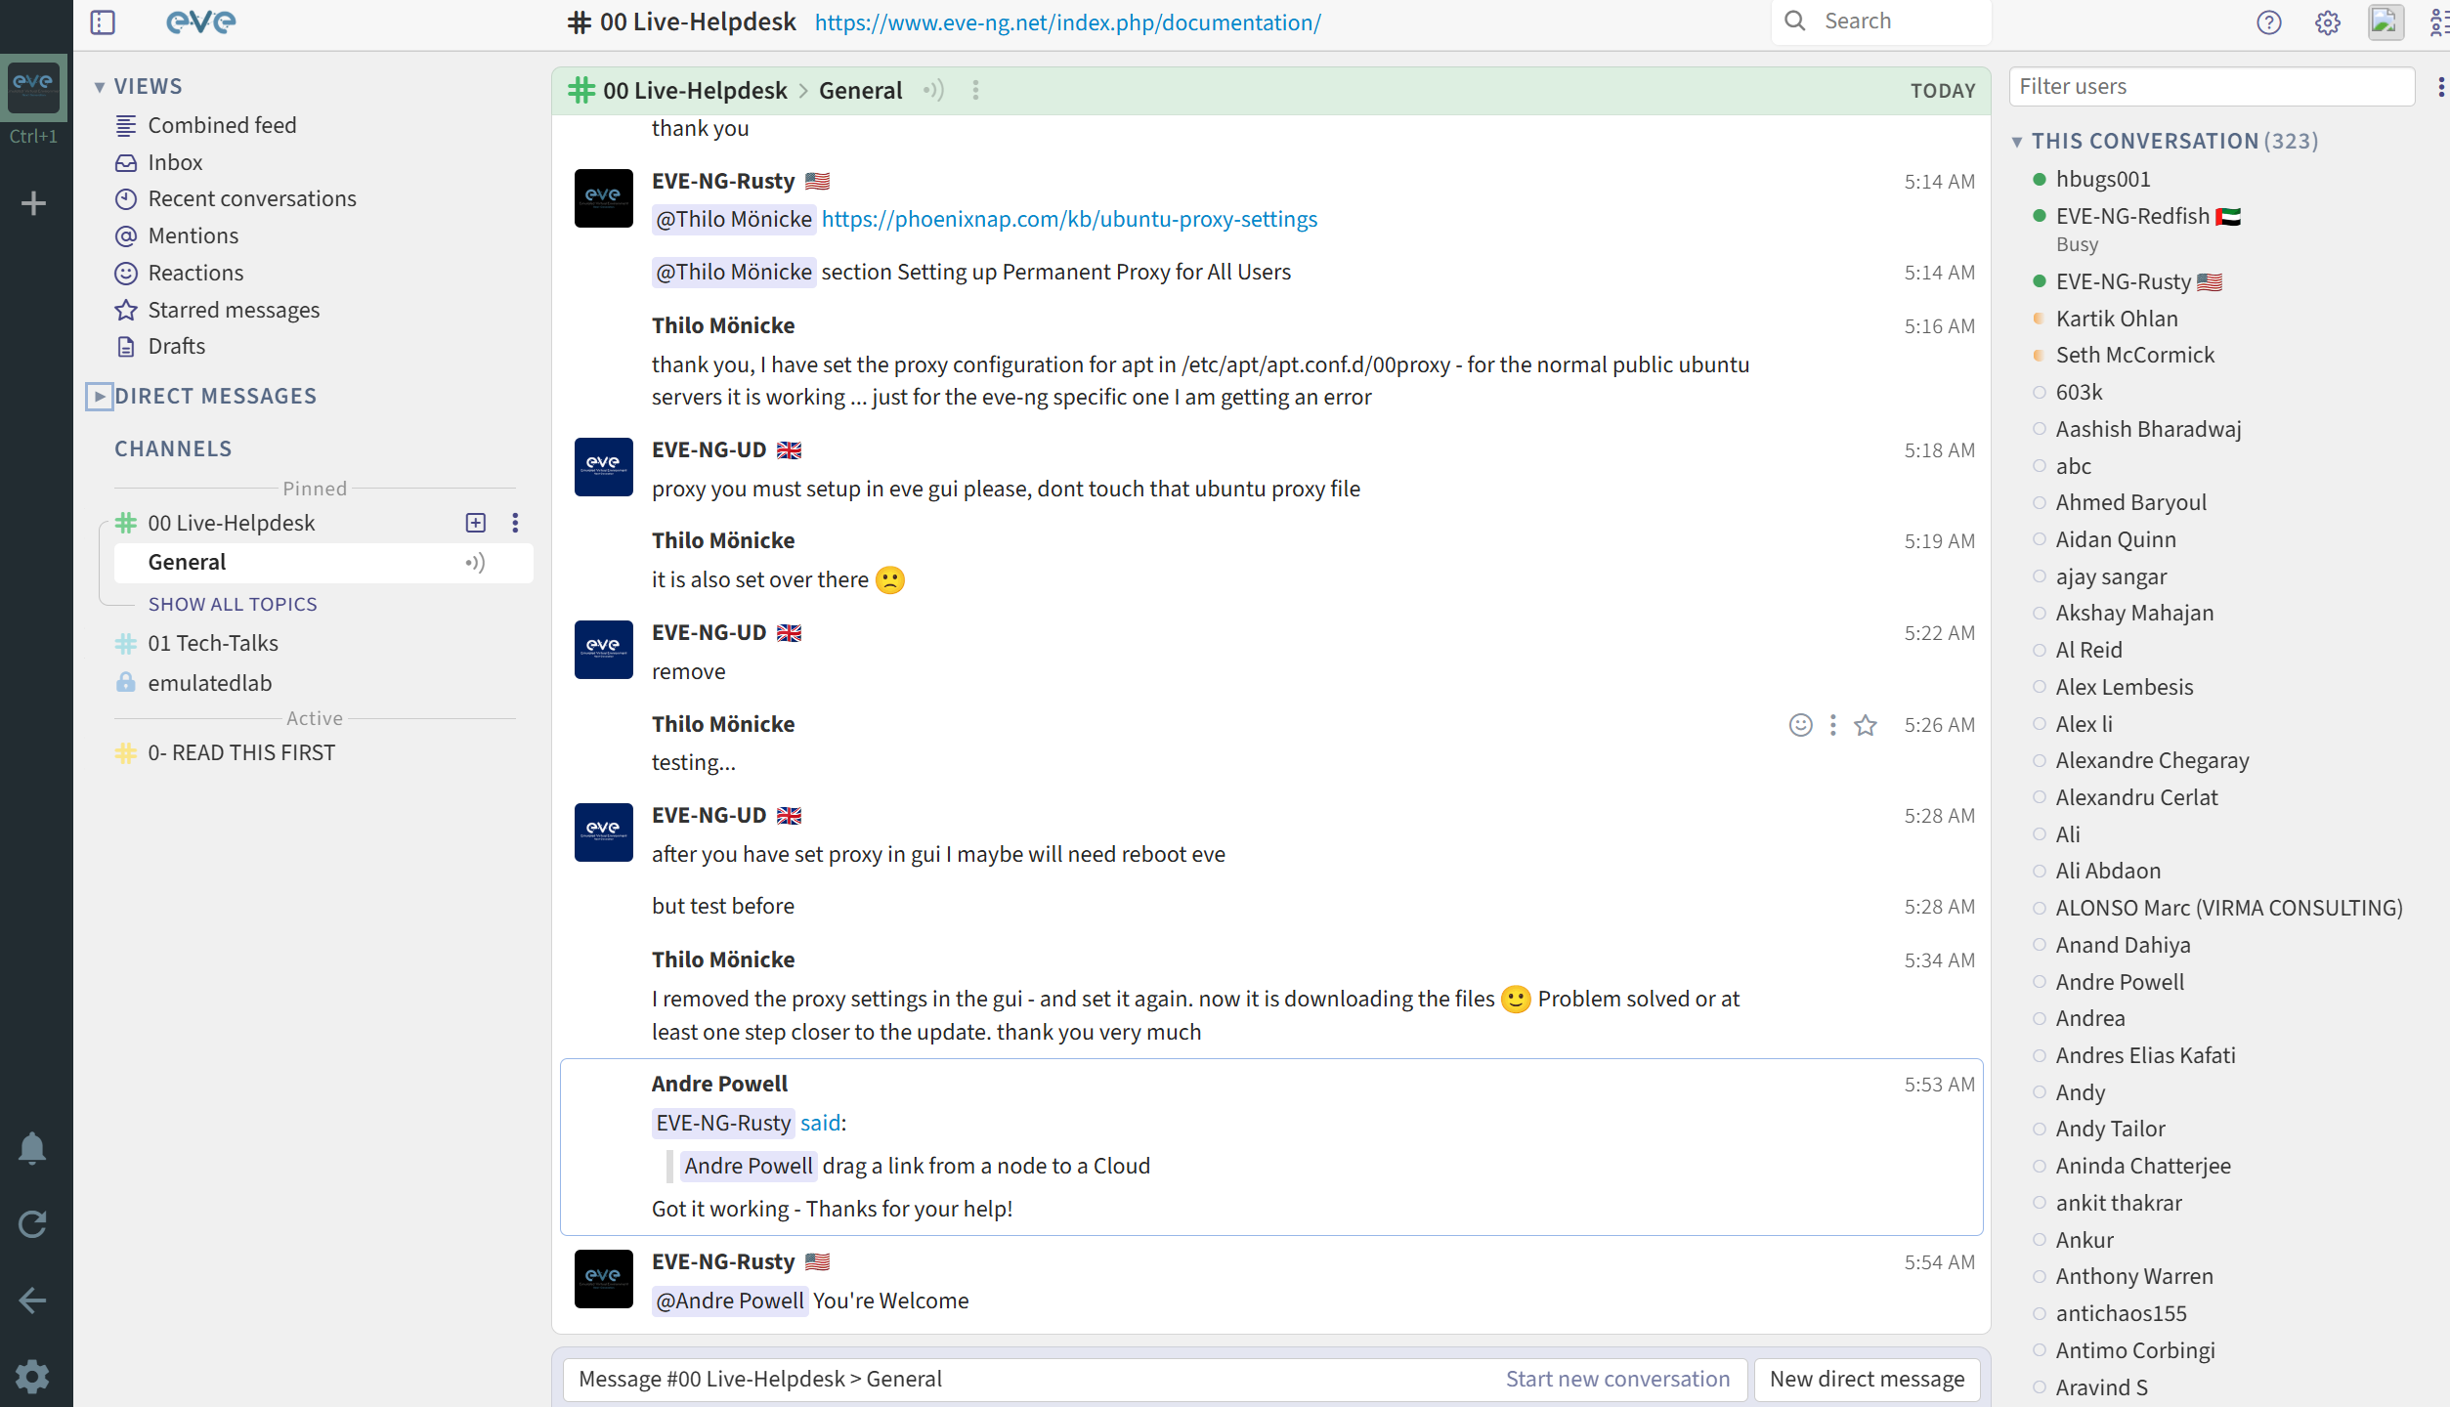
Task: Open notifications bell in left rail
Action: click(32, 1148)
